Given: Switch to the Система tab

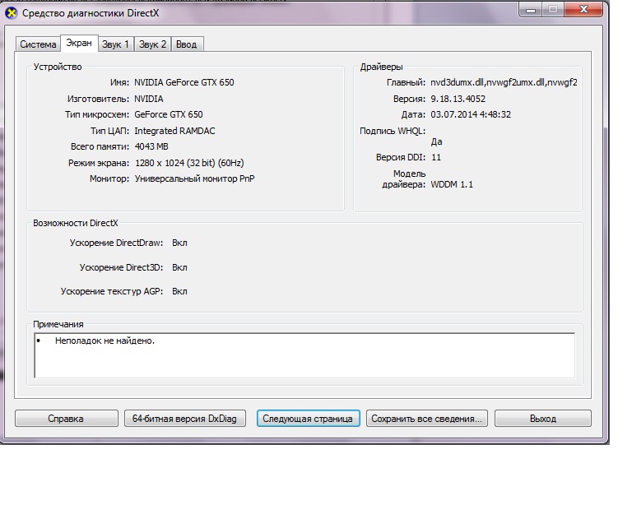Looking at the screenshot, I should (x=38, y=44).
